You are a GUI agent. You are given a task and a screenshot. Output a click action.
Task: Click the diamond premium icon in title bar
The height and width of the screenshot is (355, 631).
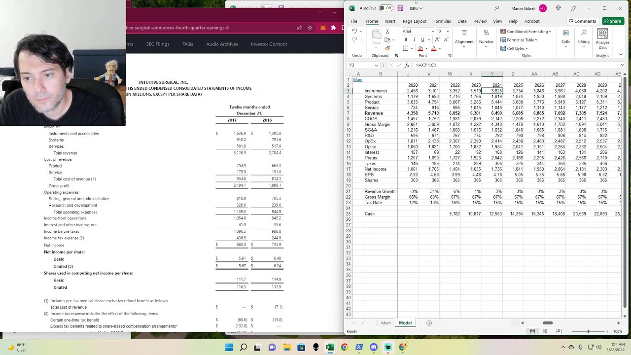click(558, 8)
